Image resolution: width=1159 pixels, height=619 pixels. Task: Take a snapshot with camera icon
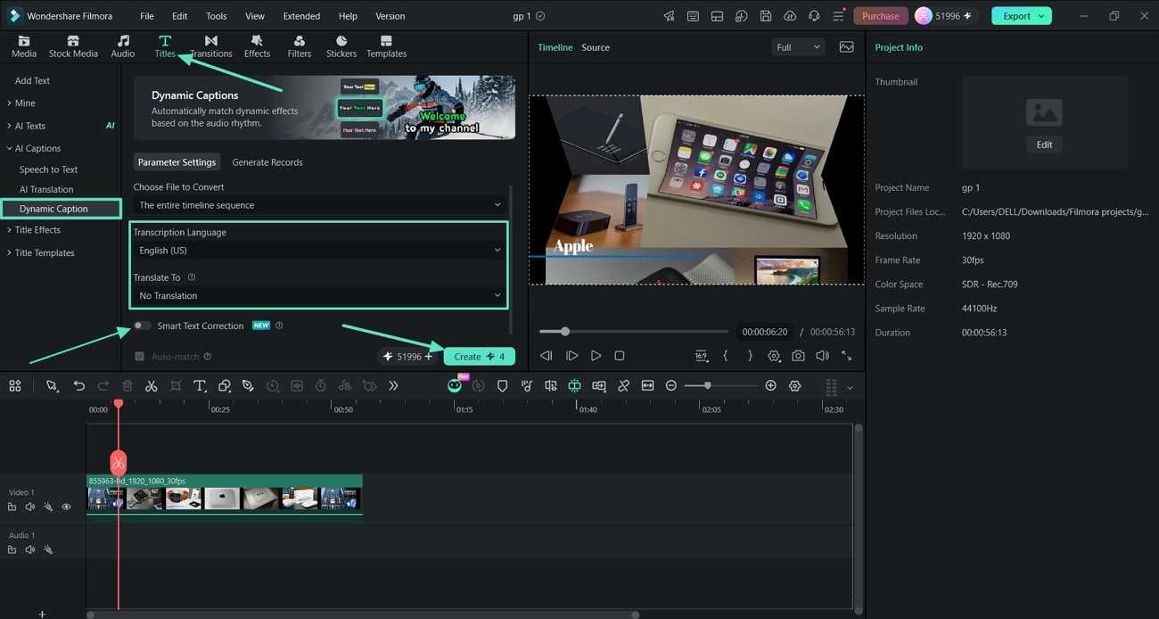click(x=798, y=355)
